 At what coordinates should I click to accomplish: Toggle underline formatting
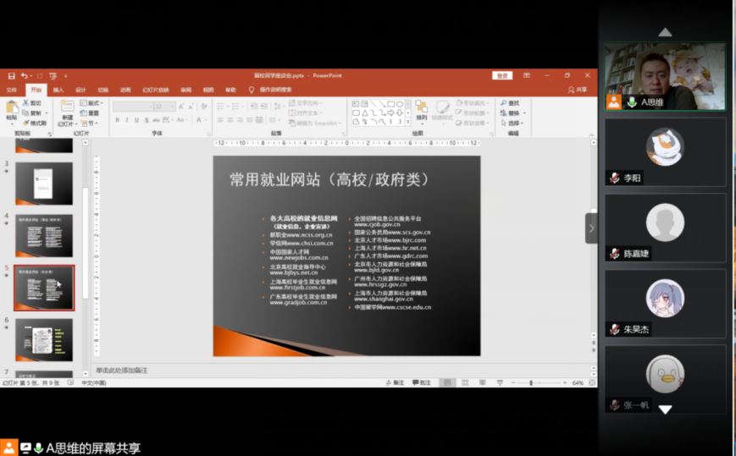[136, 120]
